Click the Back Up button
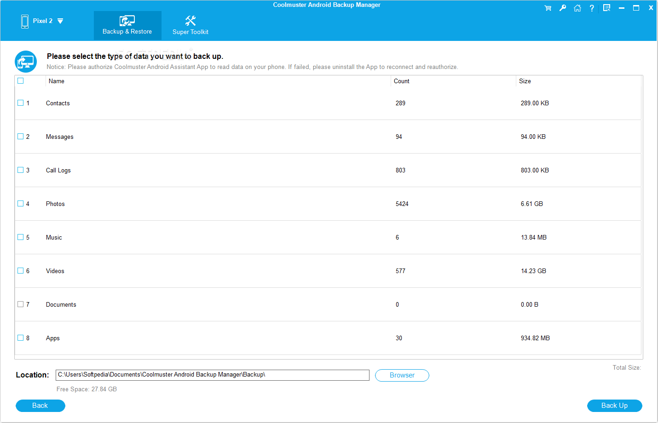 (x=615, y=406)
